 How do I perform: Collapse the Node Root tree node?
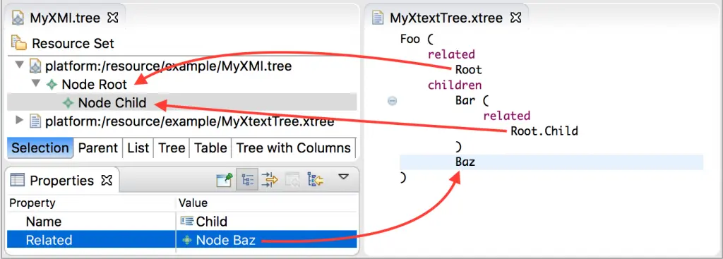36,84
